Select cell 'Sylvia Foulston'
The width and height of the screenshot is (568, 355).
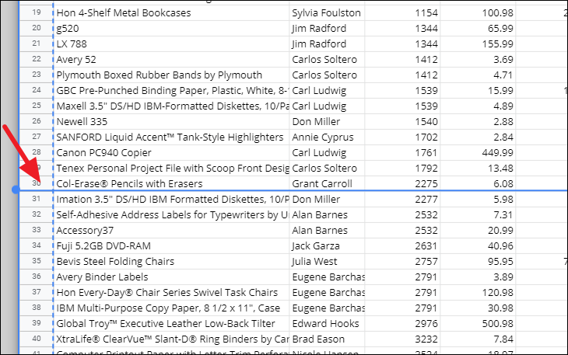pyautogui.click(x=327, y=12)
